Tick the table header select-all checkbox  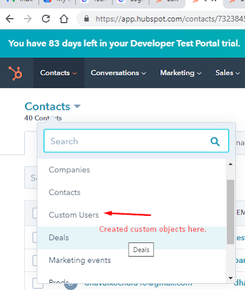click(35, 213)
